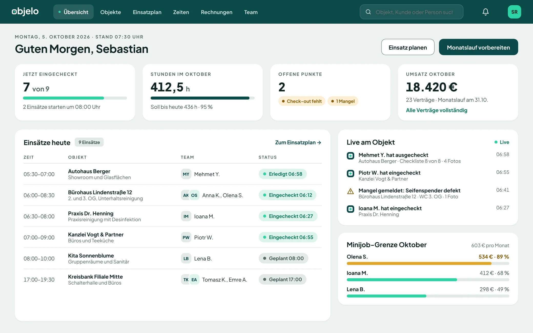This screenshot has height=333, width=533.
Task: Follow the Zum Einsatzplan link
Action: point(298,142)
